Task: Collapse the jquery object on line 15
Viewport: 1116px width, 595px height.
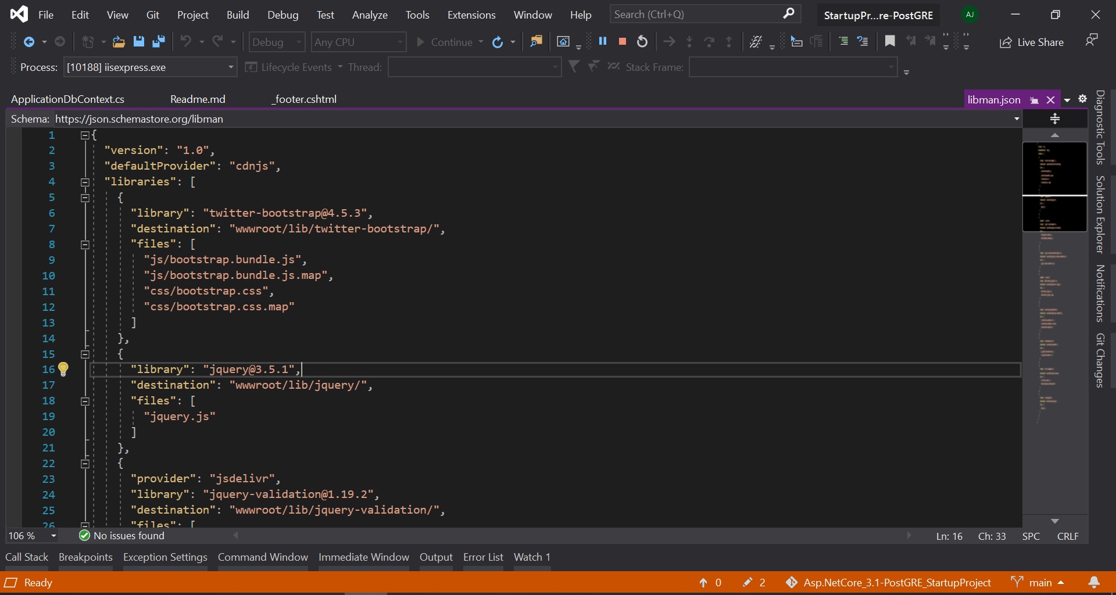Action: click(85, 354)
